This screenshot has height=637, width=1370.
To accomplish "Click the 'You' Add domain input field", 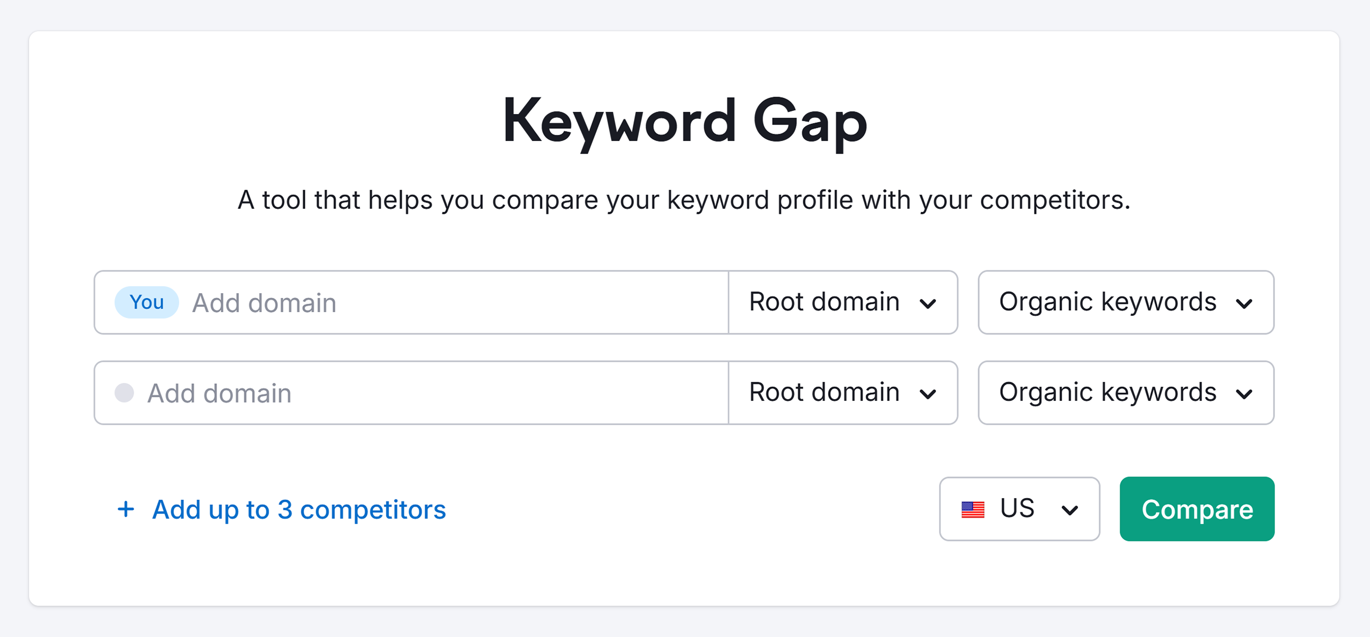I will point(411,302).
